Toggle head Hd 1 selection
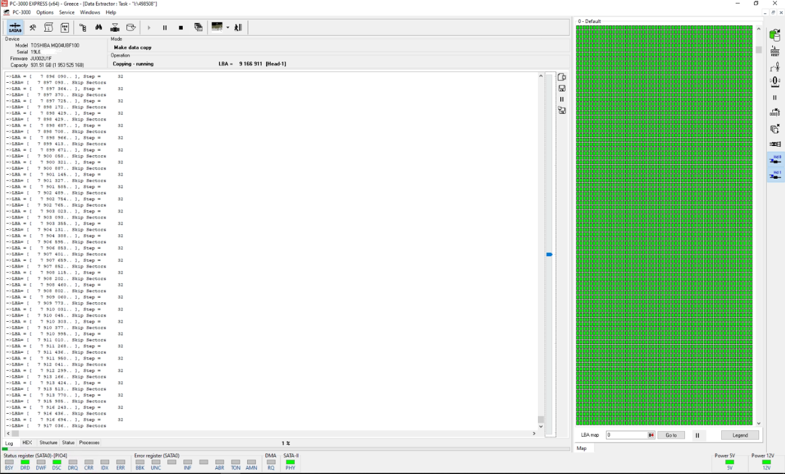This screenshot has height=474, width=785. point(776,175)
